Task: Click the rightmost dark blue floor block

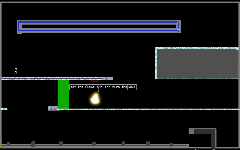Action: [172, 145]
